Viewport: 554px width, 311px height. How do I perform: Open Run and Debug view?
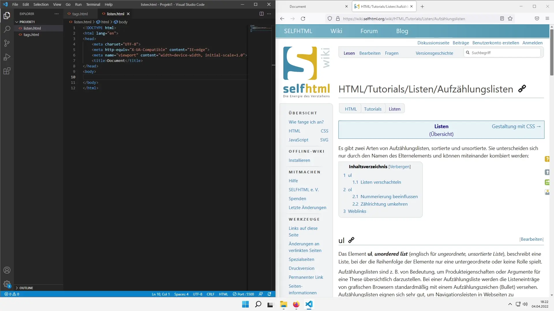coord(7,57)
